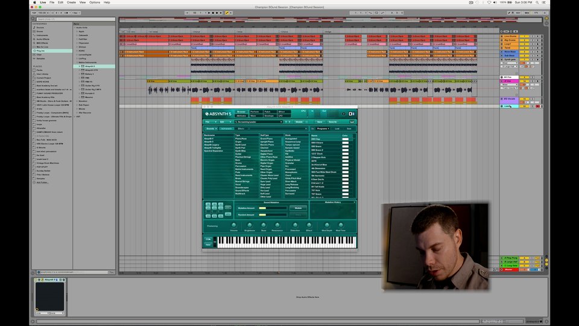Toggle the On button beside Programs

click(x=313, y=129)
